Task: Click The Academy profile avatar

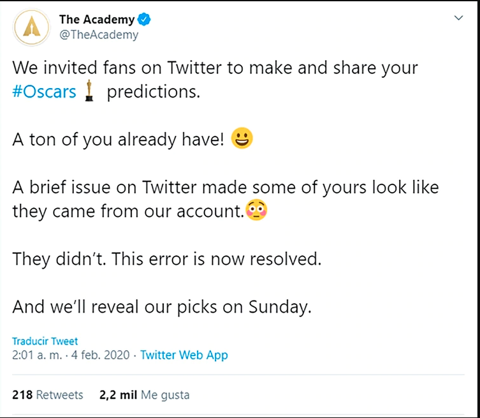Action: pyautogui.click(x=32, y=27)
